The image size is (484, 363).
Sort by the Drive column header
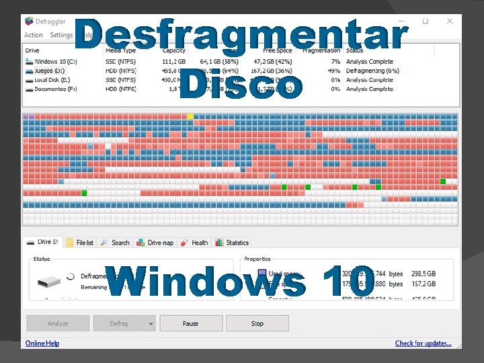point(32,50)
